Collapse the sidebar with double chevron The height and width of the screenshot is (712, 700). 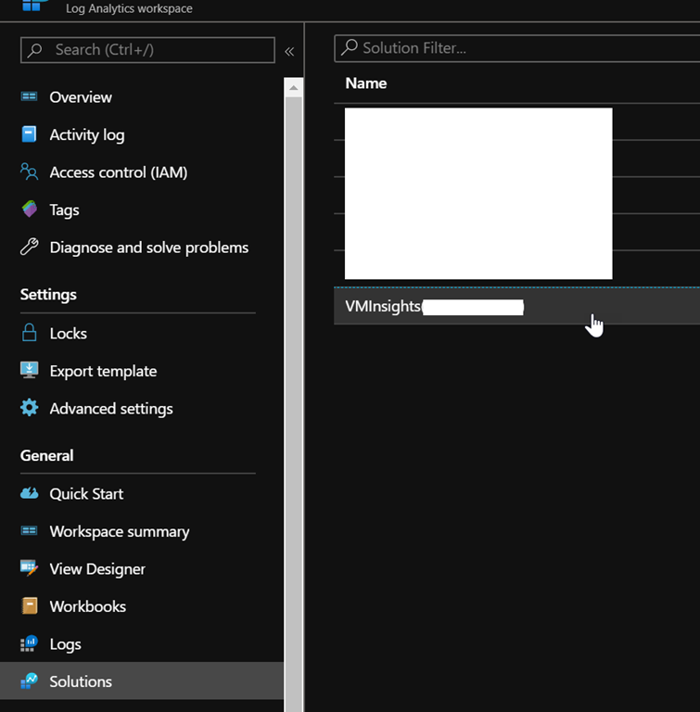point(289,51)
